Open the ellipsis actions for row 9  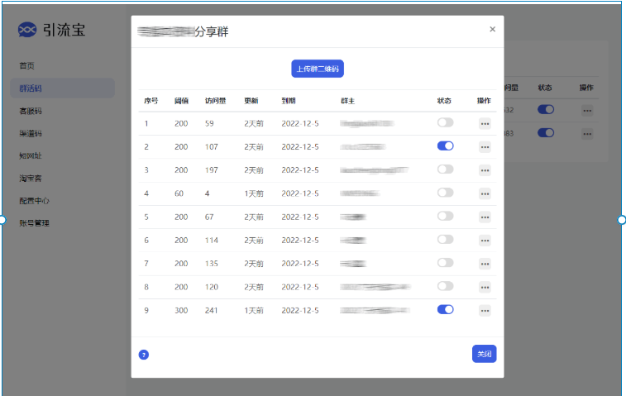click(485, 310)
